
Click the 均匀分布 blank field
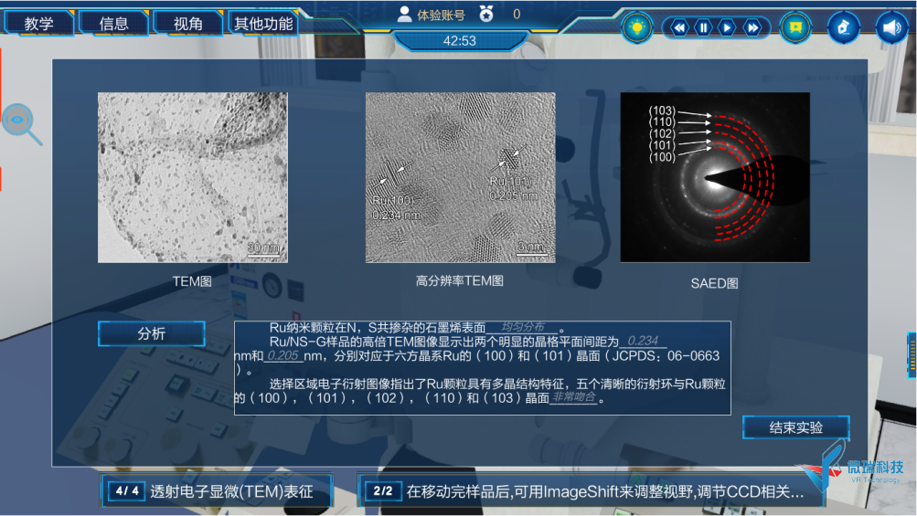[x=523, y=327]
